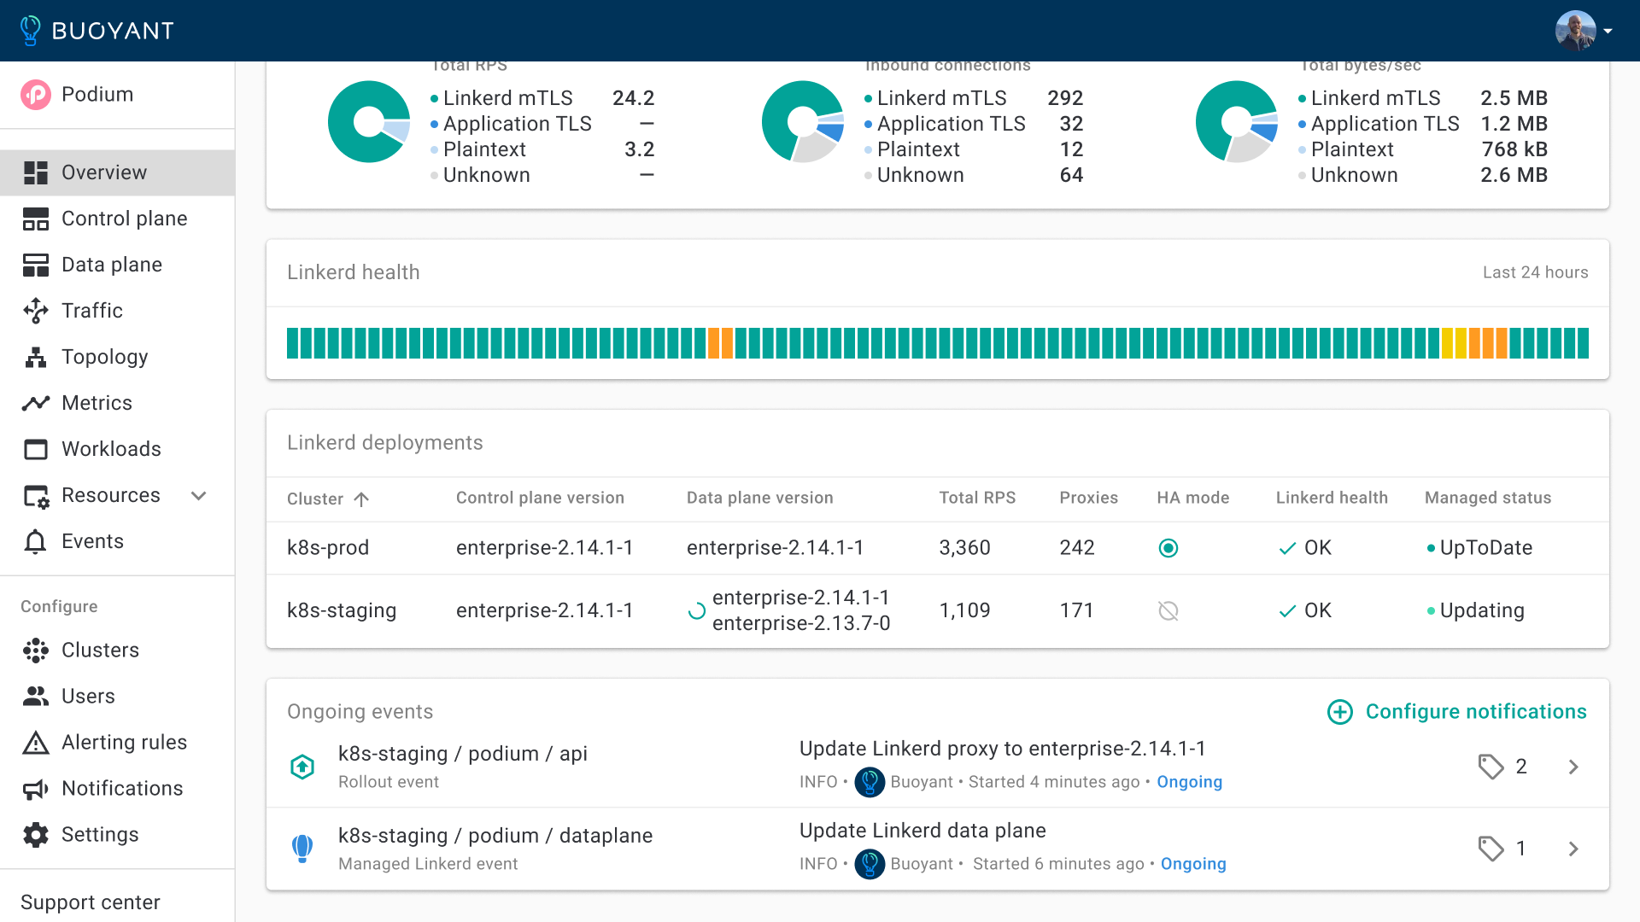This screenshot has height=922, width=1640.
Task: Open the Support center link
Action: point(91,902)
